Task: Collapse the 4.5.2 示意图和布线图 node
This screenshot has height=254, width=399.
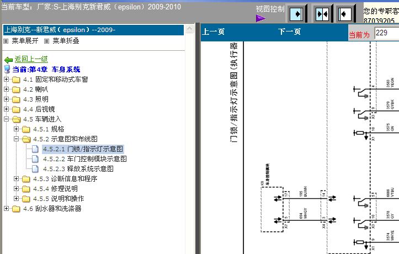Action: [x=17, y=139]
